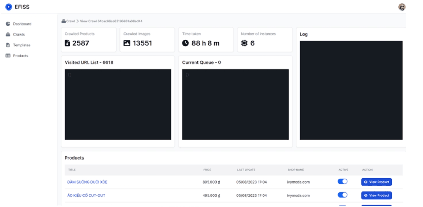The image size is (423, 207).
Task: Open Dashboard in the sidebar
Action: tap(22, 24)
